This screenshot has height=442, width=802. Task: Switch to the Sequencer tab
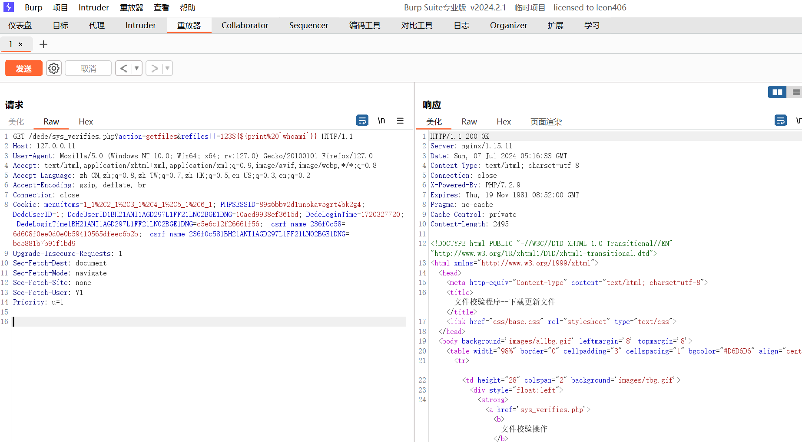point(309,25)
